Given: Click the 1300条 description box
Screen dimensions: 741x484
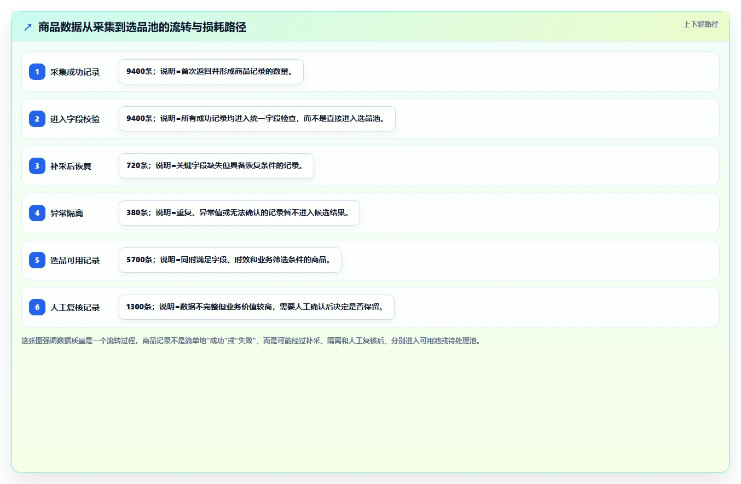Looking at the screenshot, I should tap(257, 307).
